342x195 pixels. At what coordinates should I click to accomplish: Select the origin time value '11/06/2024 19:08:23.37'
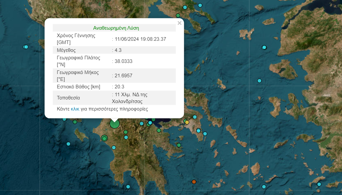[140, 39]
